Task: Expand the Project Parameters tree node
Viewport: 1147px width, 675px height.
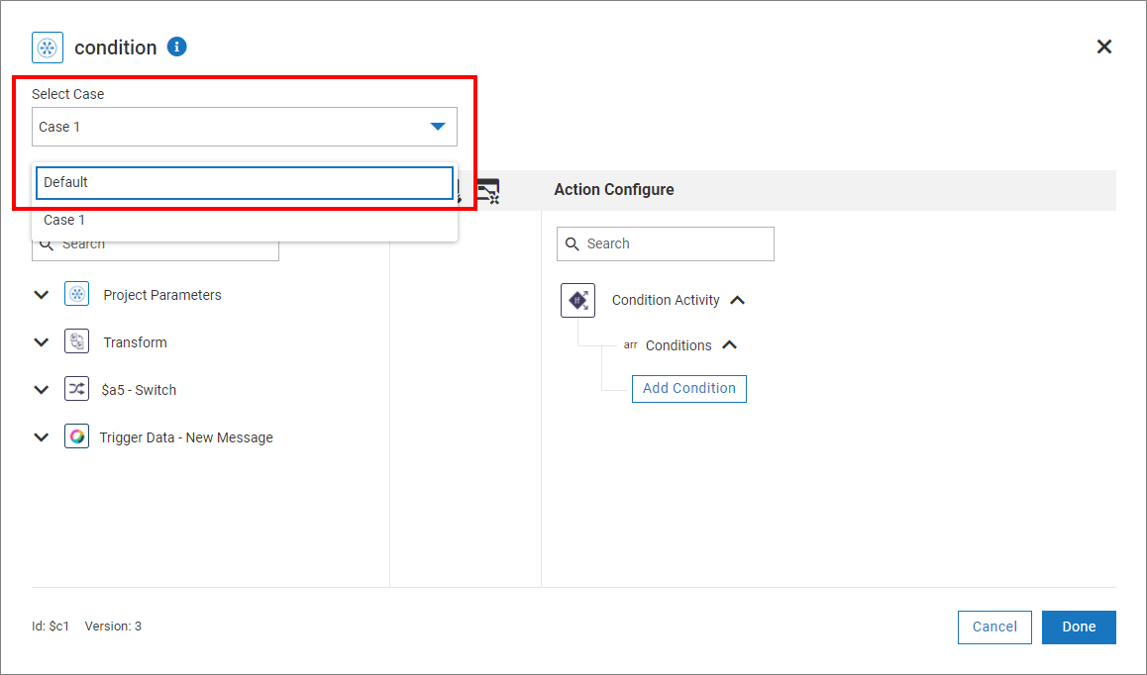Action: tap(42, 295)
